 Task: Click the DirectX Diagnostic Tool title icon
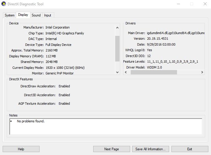[4, 4]
